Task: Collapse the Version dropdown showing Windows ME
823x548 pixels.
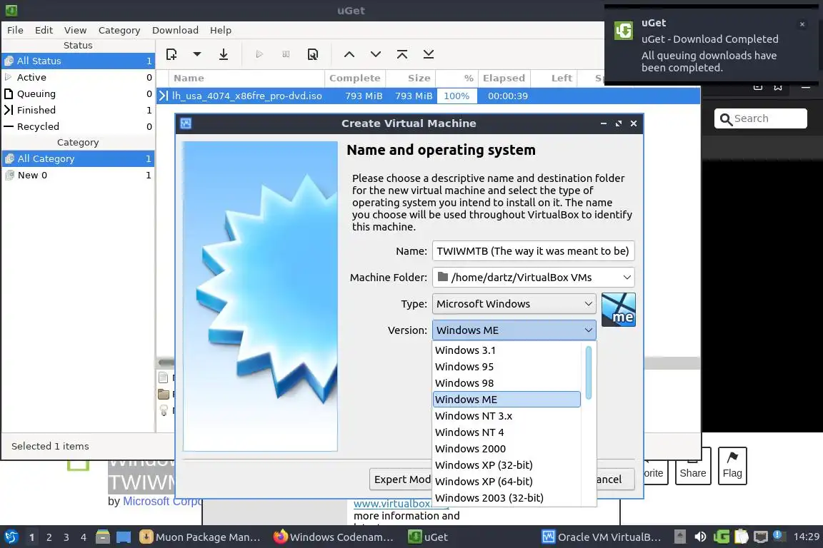Action: [514, 330]
